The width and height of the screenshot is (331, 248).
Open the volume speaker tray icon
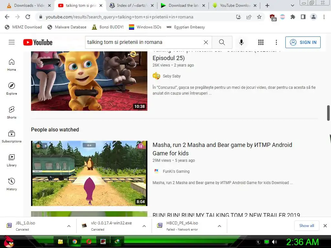pos(274,242)
